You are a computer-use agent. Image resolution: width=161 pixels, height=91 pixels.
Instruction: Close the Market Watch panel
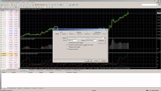[19, 9]
